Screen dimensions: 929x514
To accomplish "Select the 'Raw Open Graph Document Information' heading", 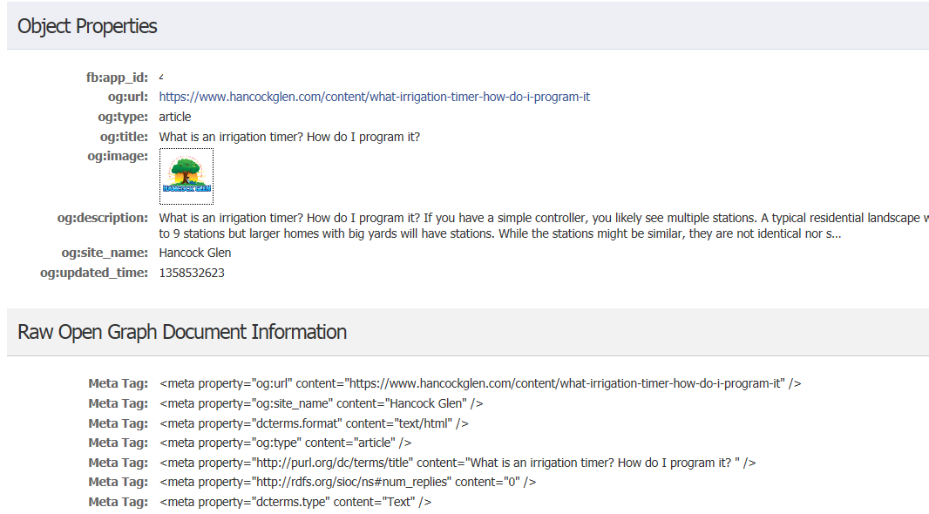I will [182, 332].
